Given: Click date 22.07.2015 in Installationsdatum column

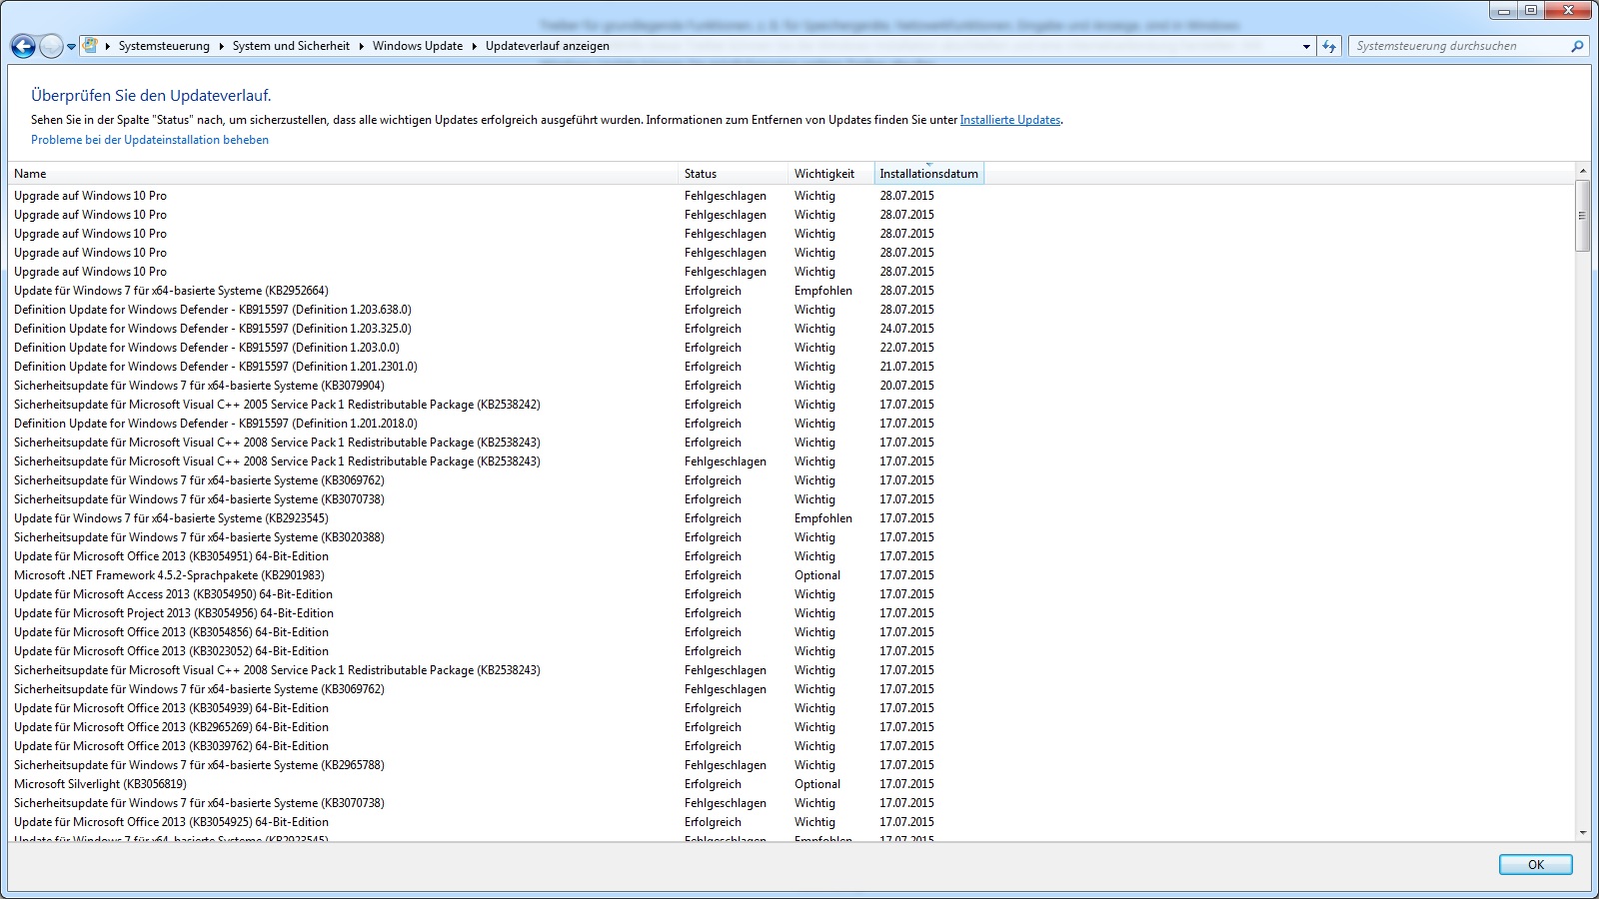Looking at the screenshot, I should pyautogui.click(x=907, y=348).
